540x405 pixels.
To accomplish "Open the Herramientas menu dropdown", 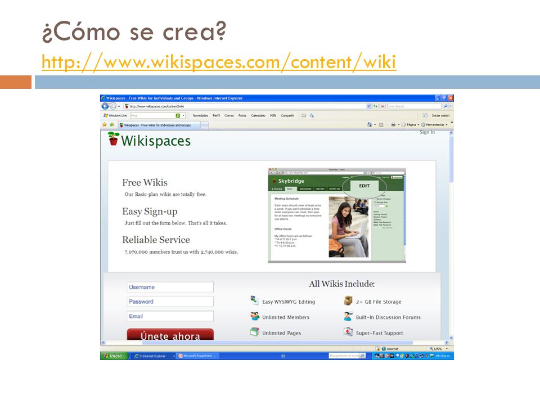I will 434,125.
